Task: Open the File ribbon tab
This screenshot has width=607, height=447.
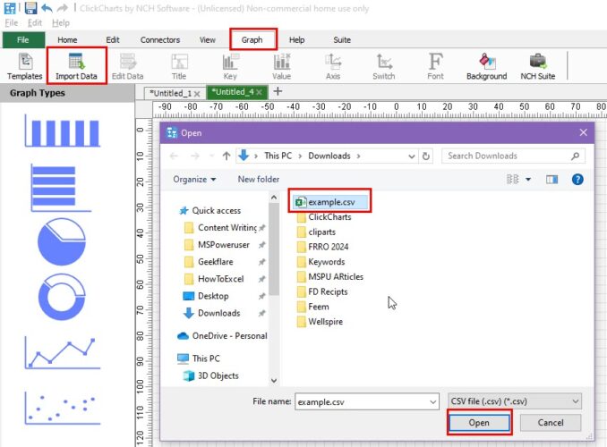Action: (x=23, y=40)
